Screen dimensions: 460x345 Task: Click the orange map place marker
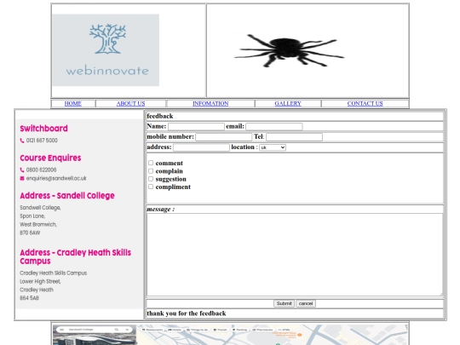[x=300, y=335]
